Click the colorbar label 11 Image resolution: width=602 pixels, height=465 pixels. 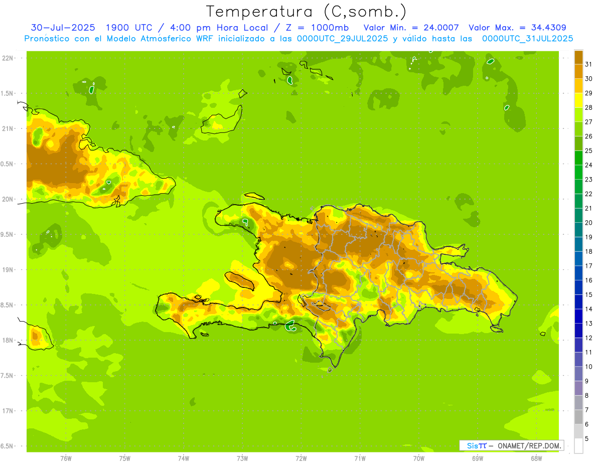point(589,352)
